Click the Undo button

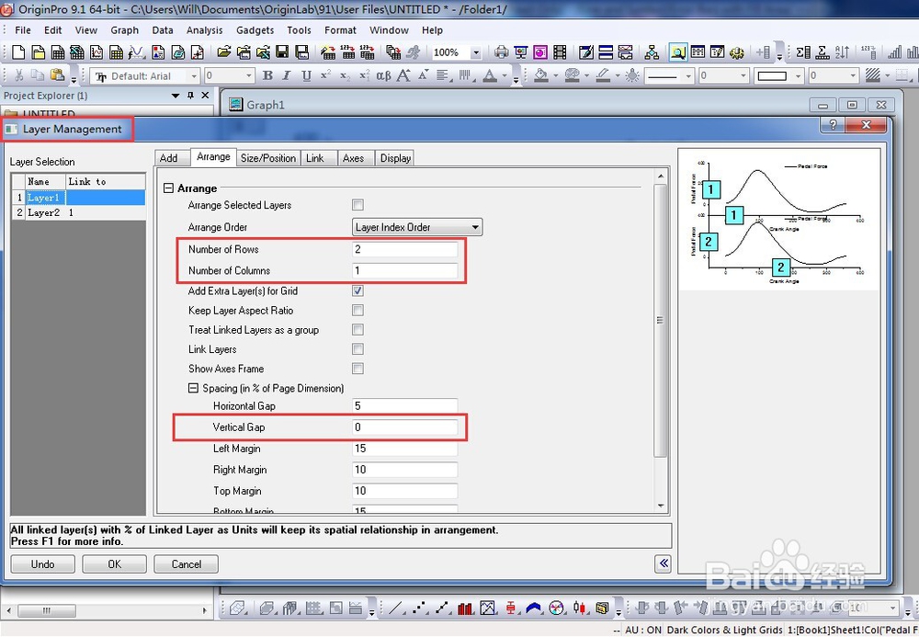tap(43, 563)
